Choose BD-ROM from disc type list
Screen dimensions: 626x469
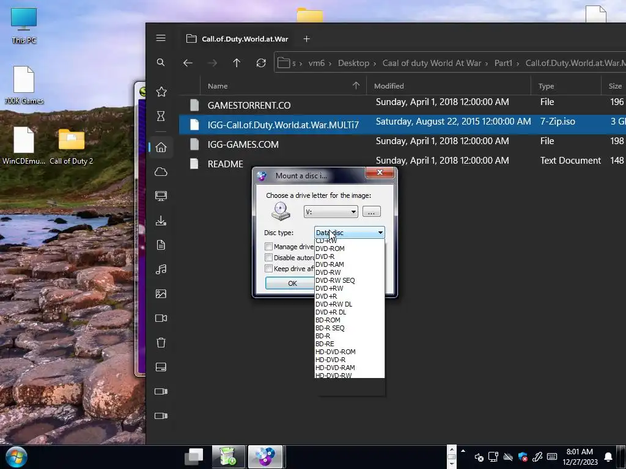pyautogui.click(x=349, y=320)
